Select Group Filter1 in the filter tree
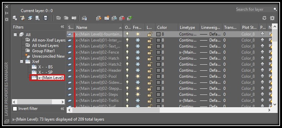This screenshot has height=128, width=282. pyautogui.click(x=43, y=51)
